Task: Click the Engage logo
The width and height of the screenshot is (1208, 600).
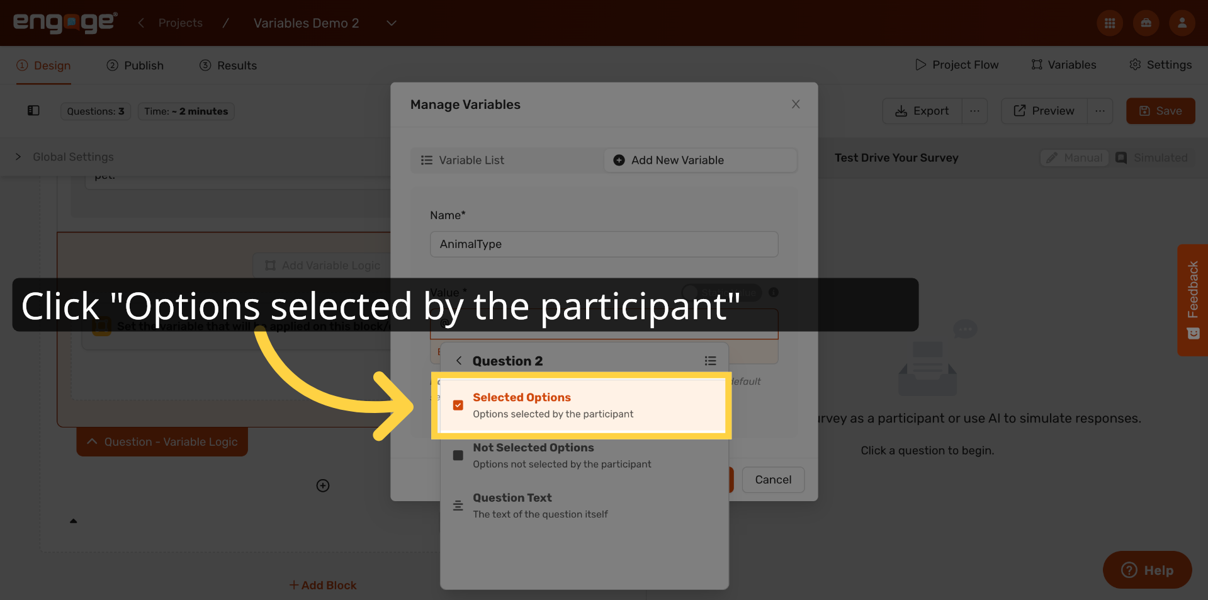Action: click(65, 23)
